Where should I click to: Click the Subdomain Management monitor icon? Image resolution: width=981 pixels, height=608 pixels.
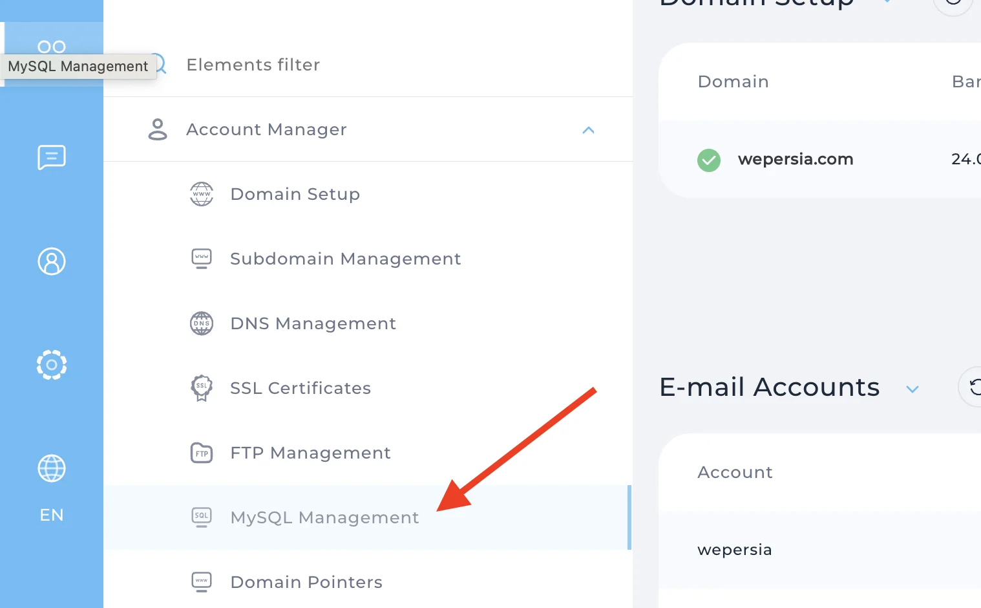pos(202,259)
